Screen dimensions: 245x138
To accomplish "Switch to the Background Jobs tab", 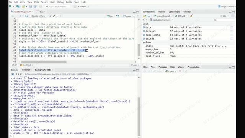I will click(43, 70).
